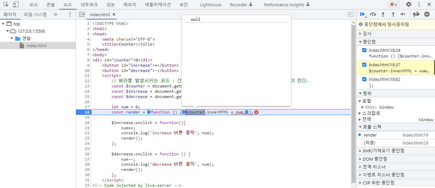The height and width of the screenshot is (188, 435).
Task: Expand the 스크립트 scope group
Action: (x=360, y=113)
